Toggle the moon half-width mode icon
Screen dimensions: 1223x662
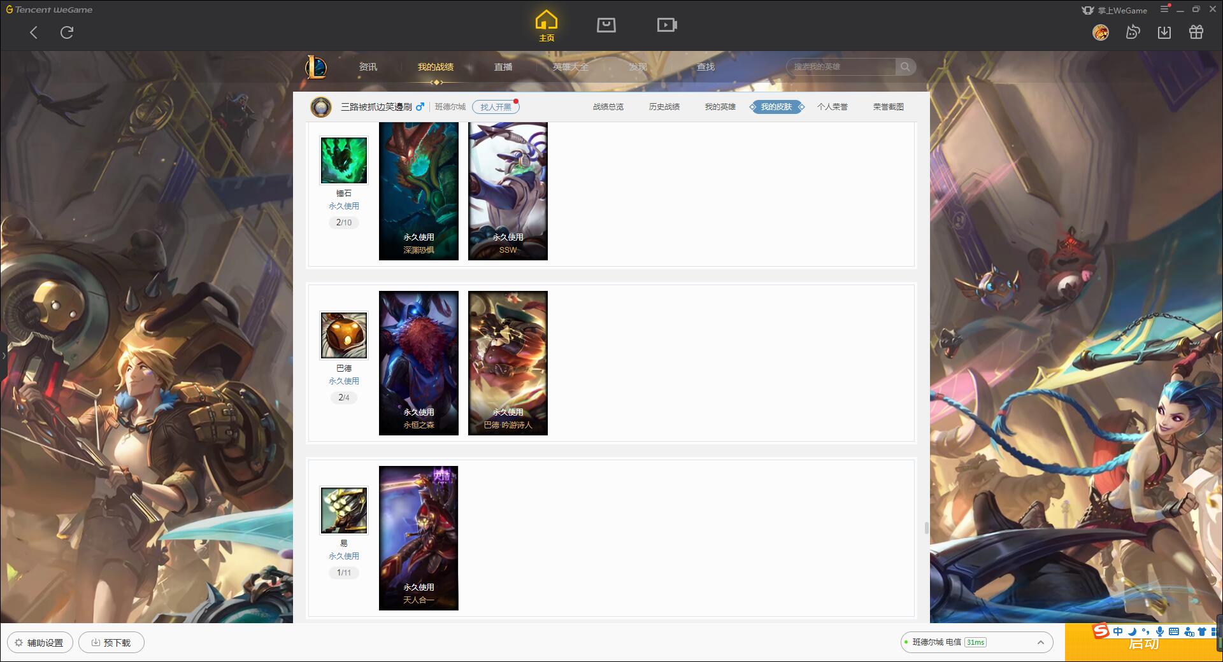click(1132, 631)
